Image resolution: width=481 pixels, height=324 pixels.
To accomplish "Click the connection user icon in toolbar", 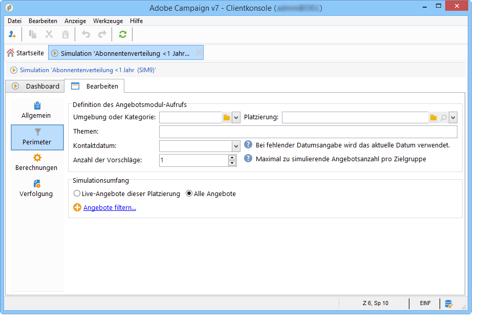I will click(12, 34).
